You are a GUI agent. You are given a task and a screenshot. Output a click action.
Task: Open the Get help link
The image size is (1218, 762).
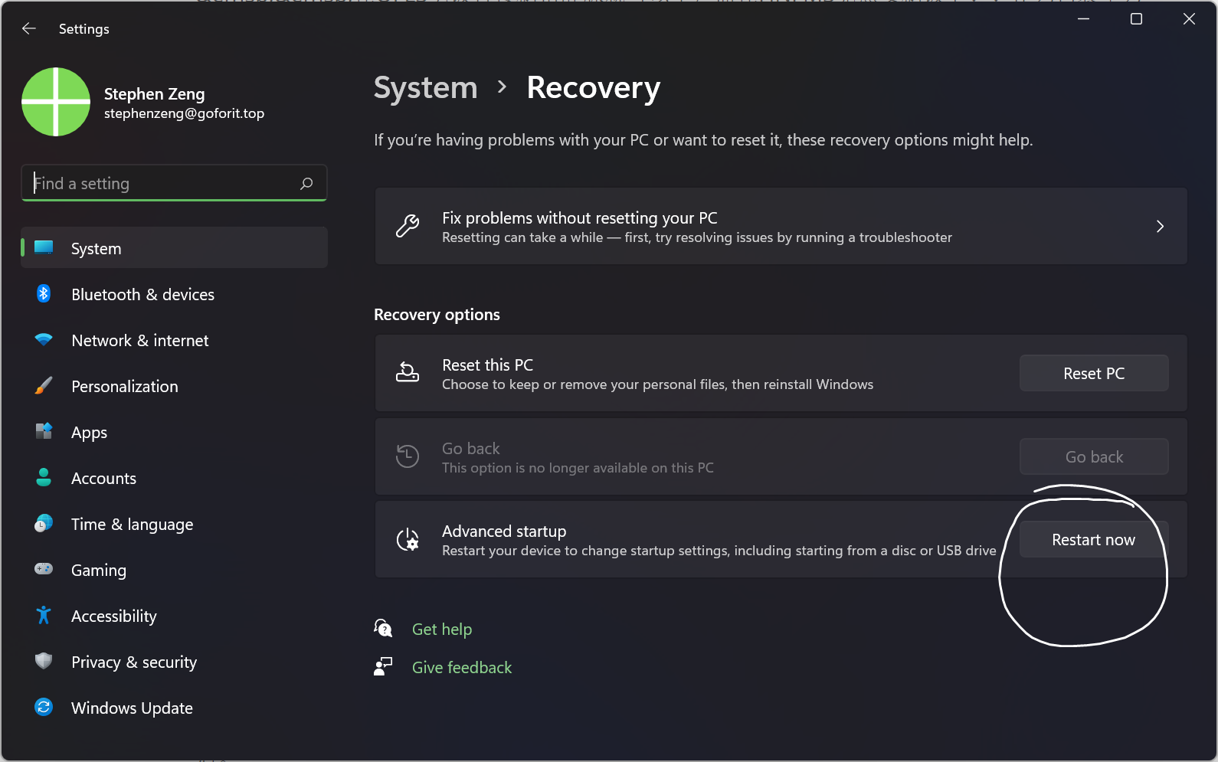(x=442, y=629)
